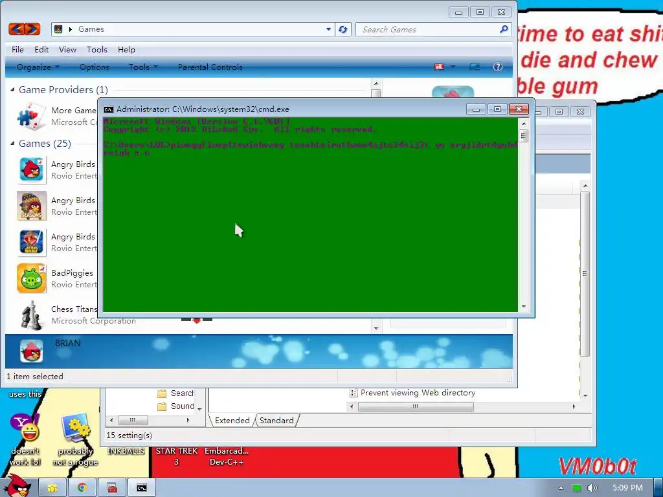Collapse the Games (25) group
Viewport: 663px width, 497px height.
click(x=12, y=143)
